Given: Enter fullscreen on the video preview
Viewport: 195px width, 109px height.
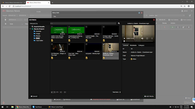Looking at the screenshot, I should [147, 38].
